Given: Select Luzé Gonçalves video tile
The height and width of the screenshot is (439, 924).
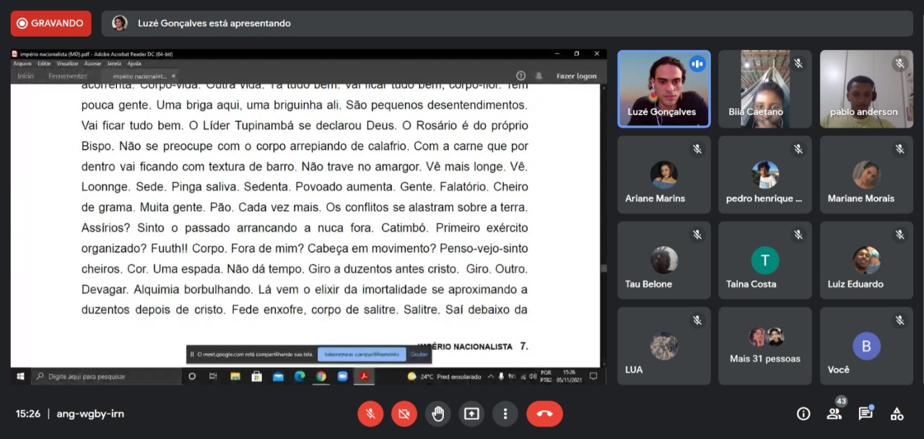Looking at the screenshot, I should tap(663, 89).
